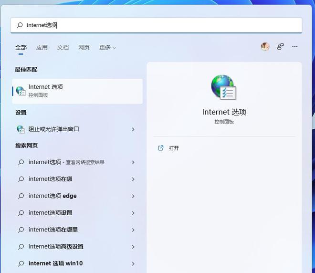Expand the 阻止或允许弹出窗口 result chevron
Screen dimensions: 315x273
(133, 129)
